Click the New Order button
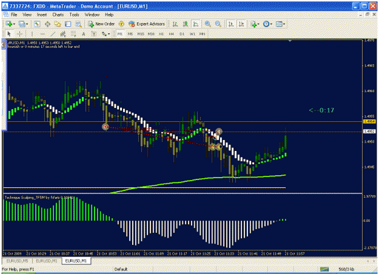Screen dimensions: 379x274 [x=101, y=24]
